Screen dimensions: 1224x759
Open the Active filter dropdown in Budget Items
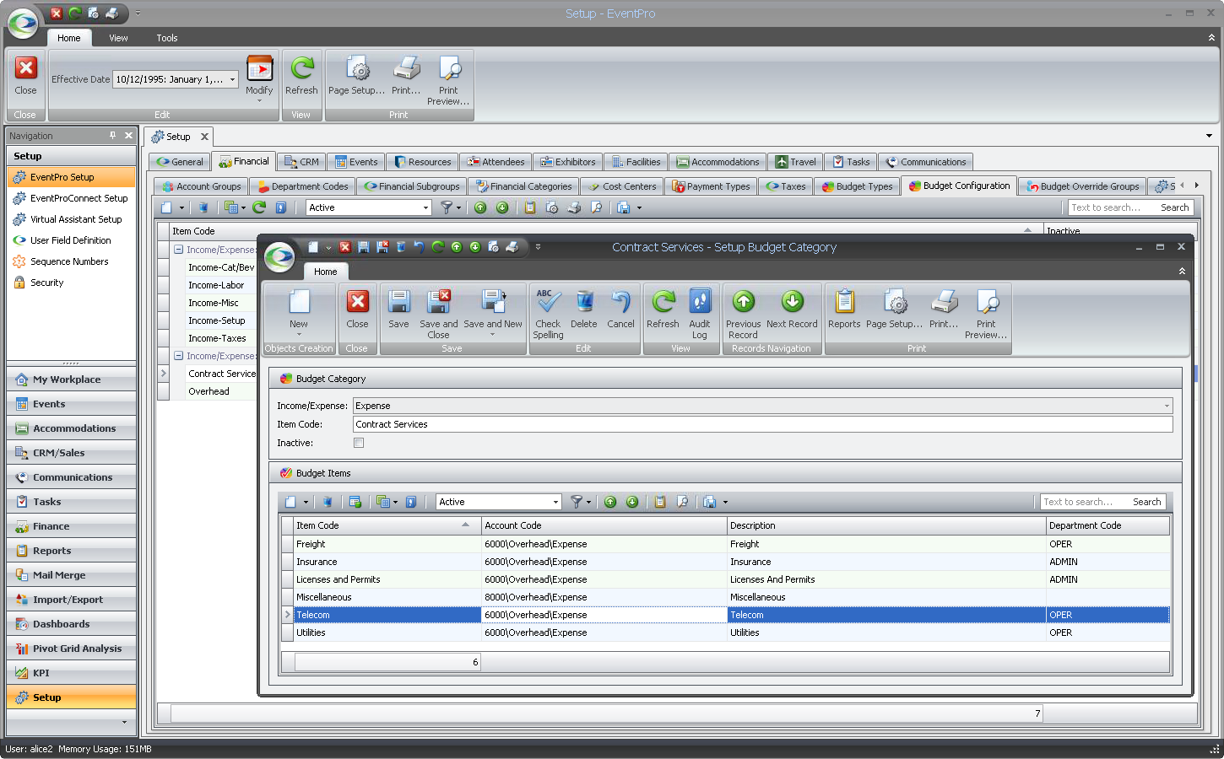555,502
